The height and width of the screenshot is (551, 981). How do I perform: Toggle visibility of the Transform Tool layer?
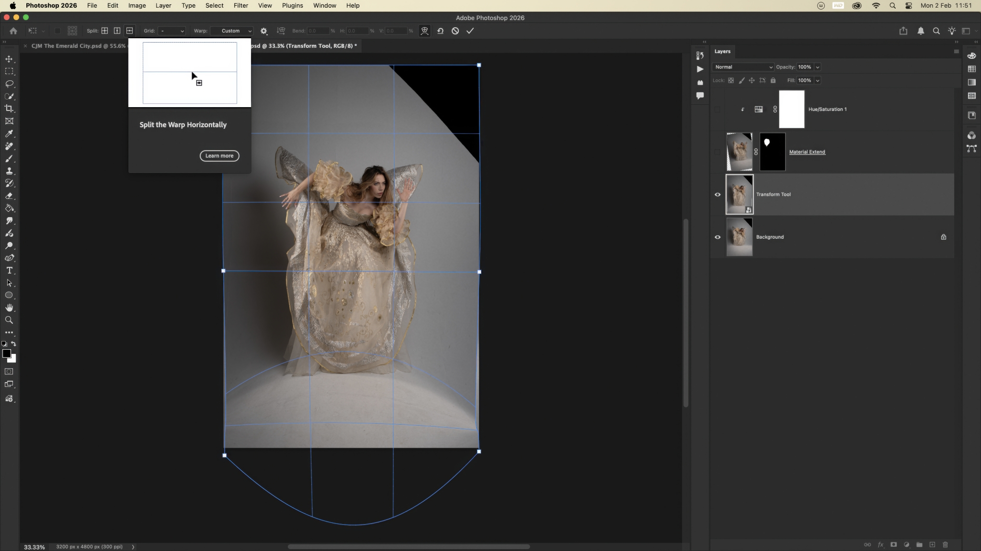click(717, 194)
